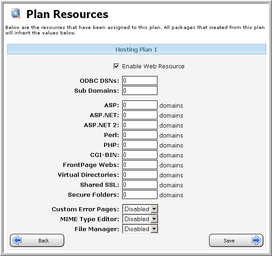Click the FrontPage Webs field
The height and width of the screenshot is (256, 272).
click(x=140, y=165)
